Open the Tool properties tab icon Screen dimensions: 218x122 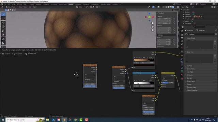point(182,31)
